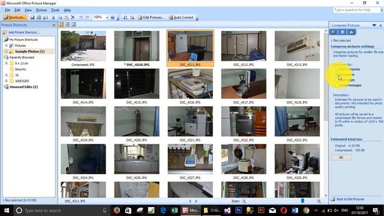Open the Picture menu

pyautogui.click(x=41, y=10)
